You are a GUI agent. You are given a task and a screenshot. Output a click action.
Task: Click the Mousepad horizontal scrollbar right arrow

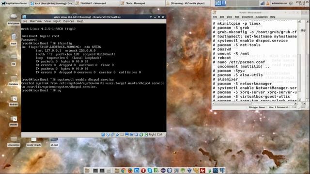295,103
